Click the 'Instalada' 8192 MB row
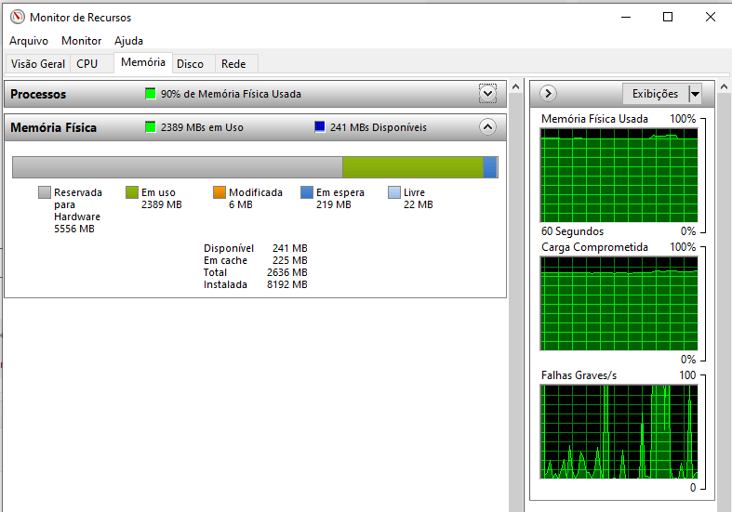 pyautogui.click(x=256, y=284)
